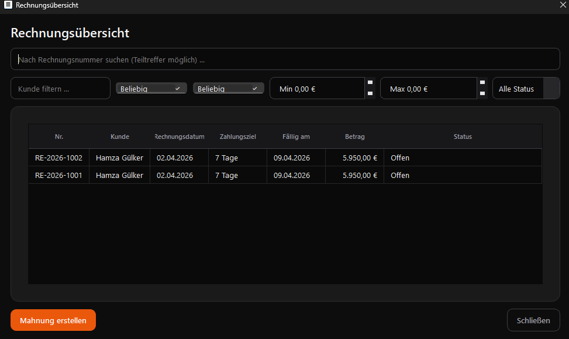
Task: Open the second Beliebig dropdown
Action: coord(229,89)
